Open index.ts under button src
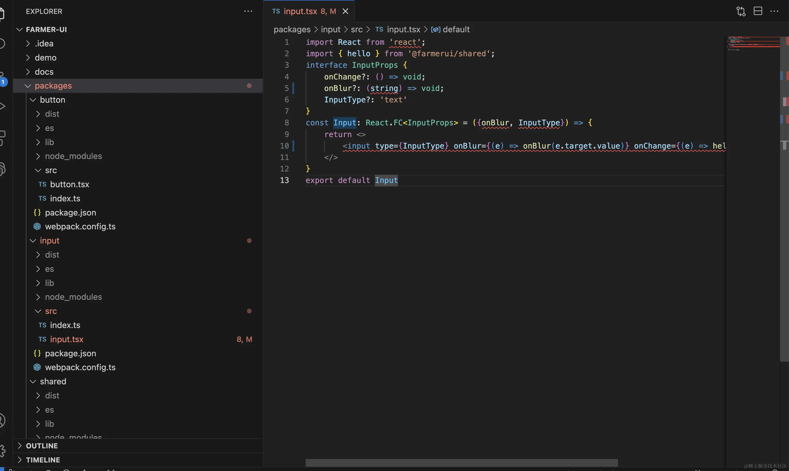This screenshot has width=789, height=471. [x=138, y=198]
